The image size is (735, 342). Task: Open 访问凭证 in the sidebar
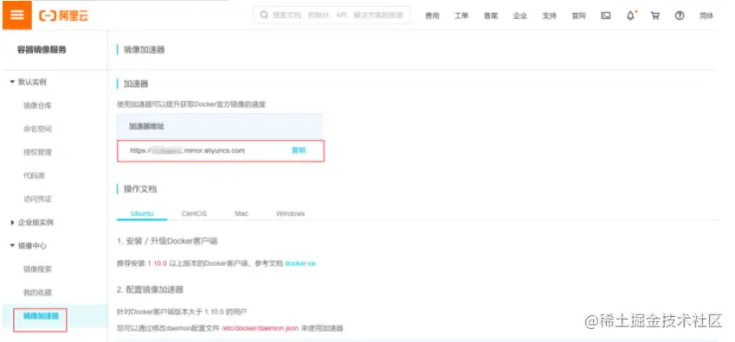click(x=37, y=199)
